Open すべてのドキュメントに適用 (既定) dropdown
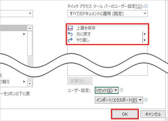Image resolution: width=168 pixels, height=121 pixels. click(108, 14)
